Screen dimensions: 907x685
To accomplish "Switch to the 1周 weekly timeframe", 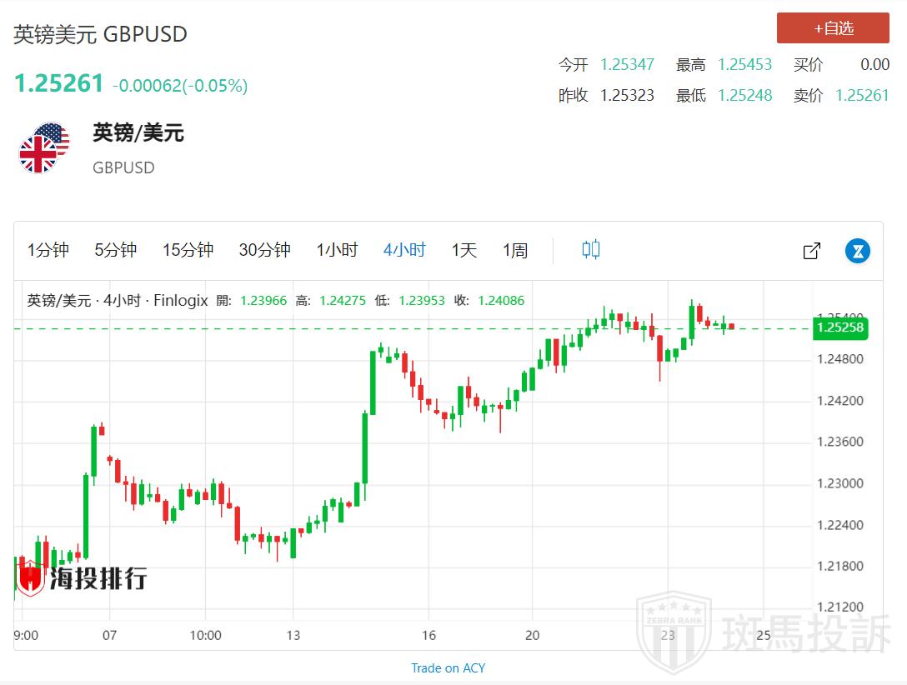I will point(515,250).
